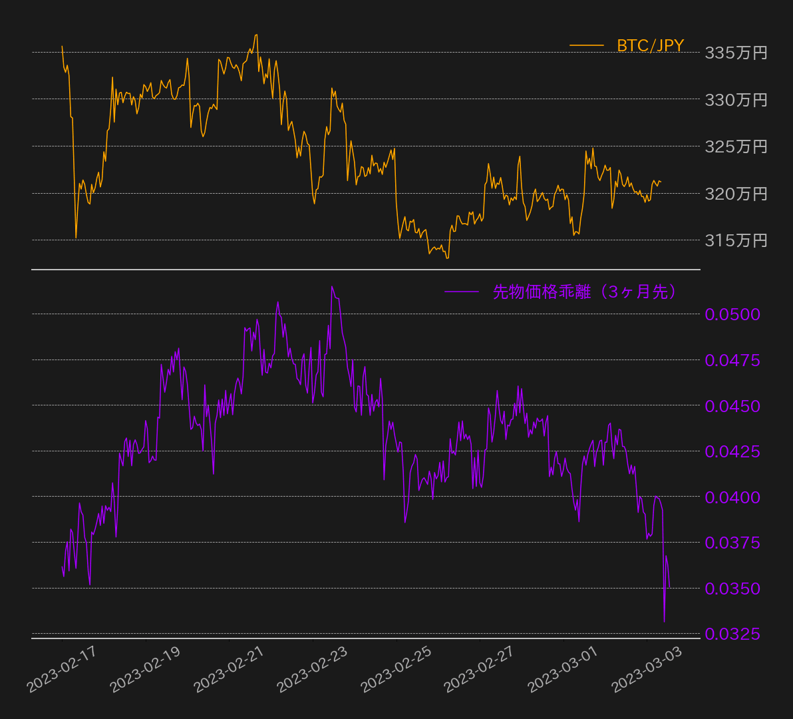Select the 0.0400 axis tick label
793x719 pixels.
point(732,497)
